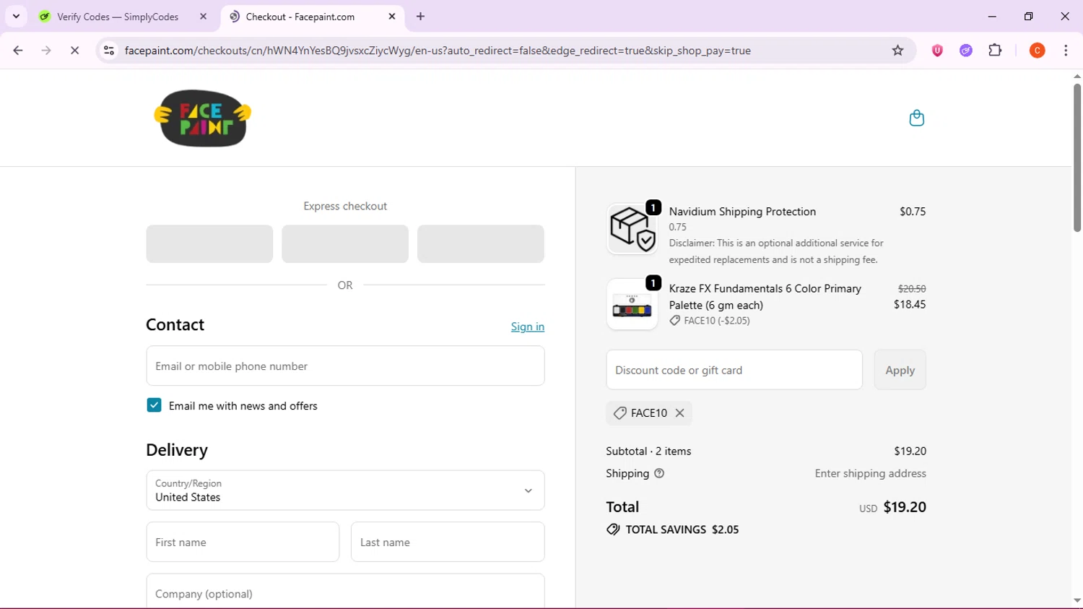The image size is (1083, 609).
Task: Click the 'Navidium Shipping Protection' title
Action: (x=742, y=212)
